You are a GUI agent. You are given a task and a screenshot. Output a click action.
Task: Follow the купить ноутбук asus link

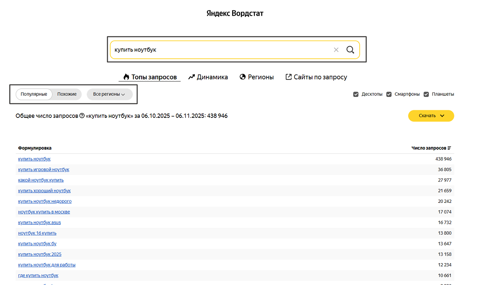pos(39,223)
